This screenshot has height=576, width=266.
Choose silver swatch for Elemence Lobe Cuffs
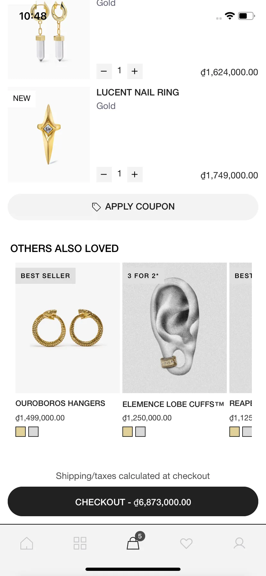(140, 432)
